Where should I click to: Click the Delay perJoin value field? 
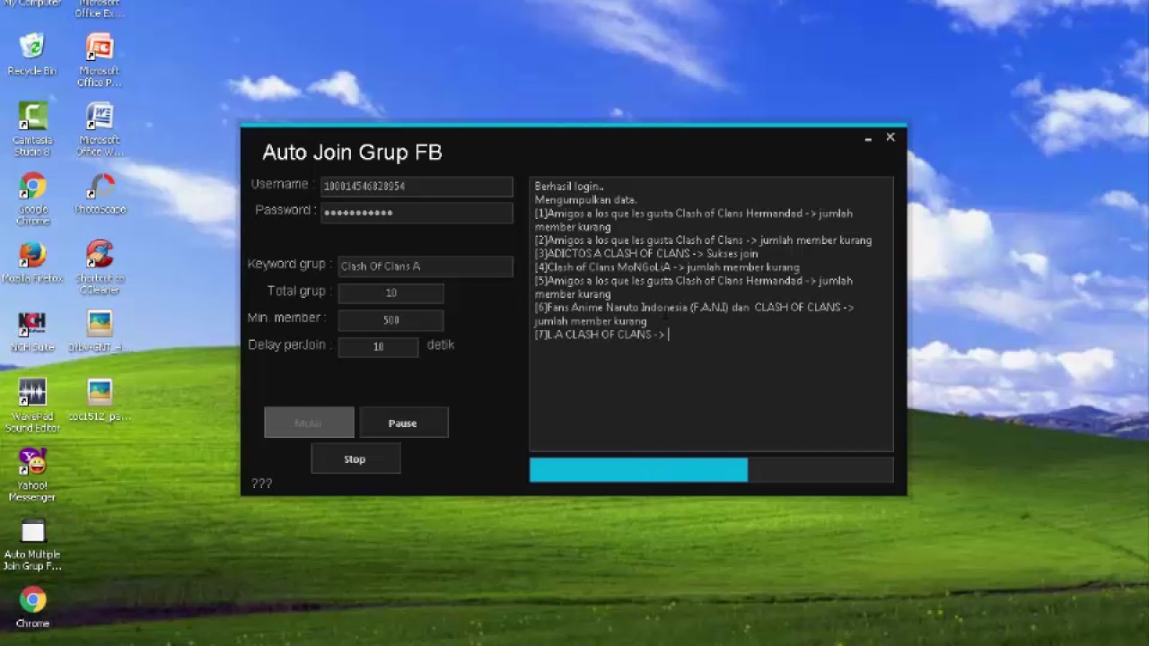pos(378,346)
